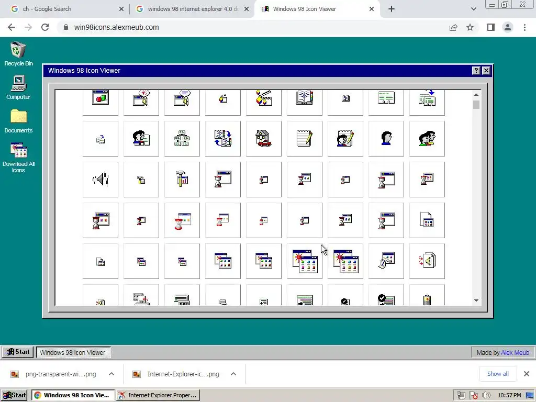Open the Download All Icons shortcut
The image size is (536, 402).
(18, 158)
